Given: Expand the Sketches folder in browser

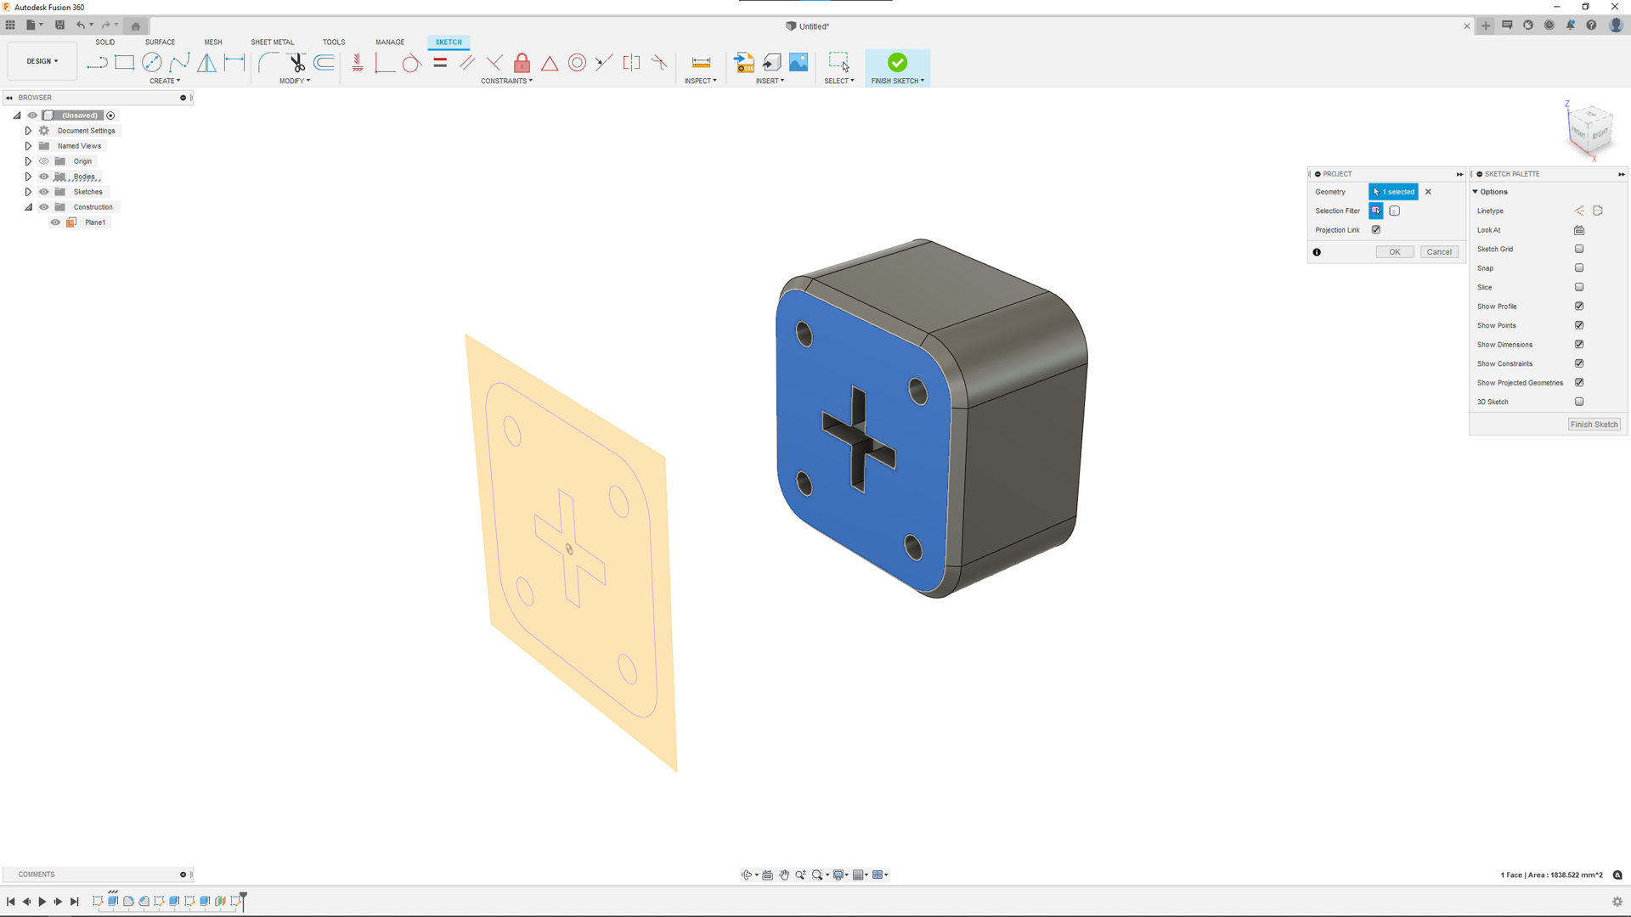Looking at the screenshot, I should pos(28,192).
